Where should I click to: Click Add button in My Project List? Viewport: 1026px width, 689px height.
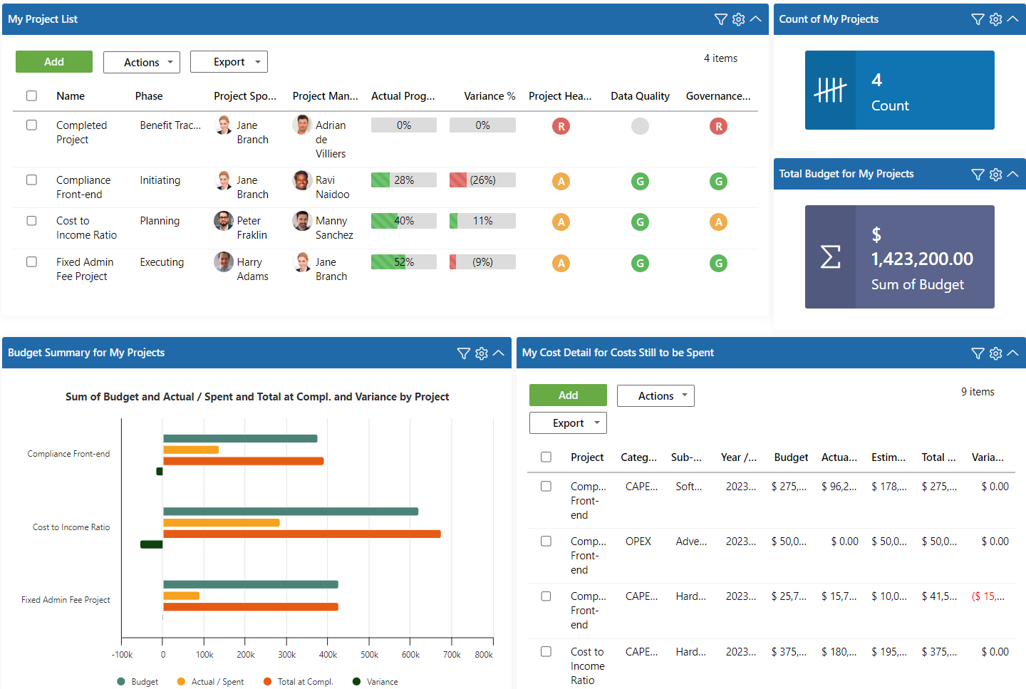click(54, 62)
